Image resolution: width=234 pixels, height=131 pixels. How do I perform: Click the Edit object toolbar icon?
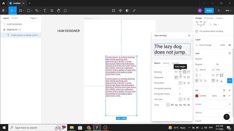[113, 11]
